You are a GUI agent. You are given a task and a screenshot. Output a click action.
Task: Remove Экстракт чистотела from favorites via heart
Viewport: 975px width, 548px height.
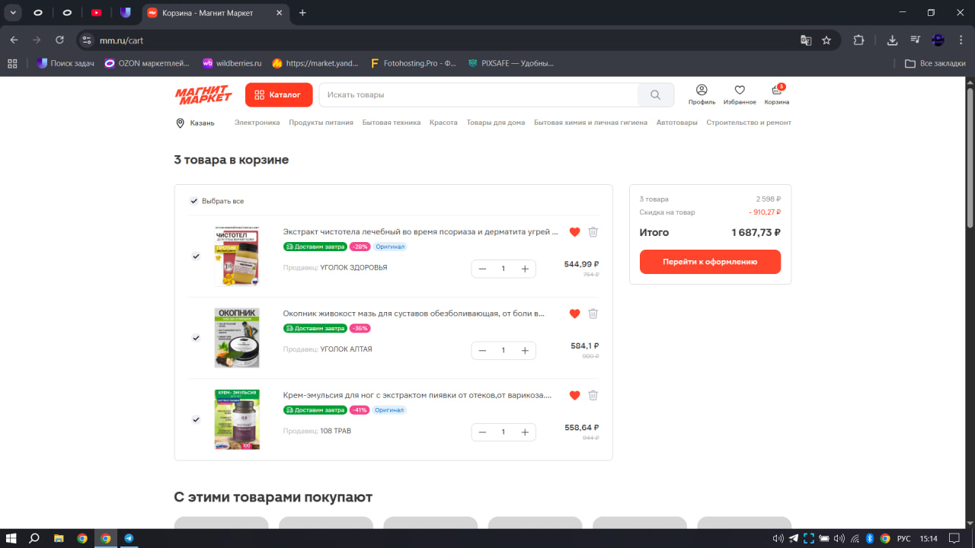[x=575, y=232]
